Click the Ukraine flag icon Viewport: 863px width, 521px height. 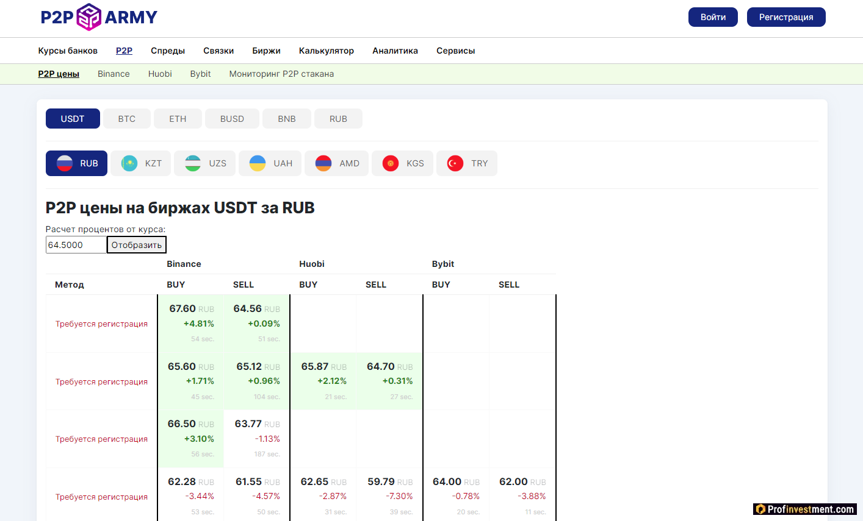(258, 163)
